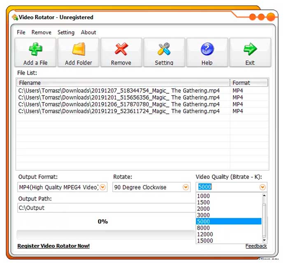Open the About menu
Image resolution: width=288 pixels, height=265 pixels.
[x=88, y=32]
